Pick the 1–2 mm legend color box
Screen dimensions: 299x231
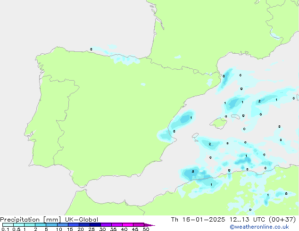tap(30, 225)
